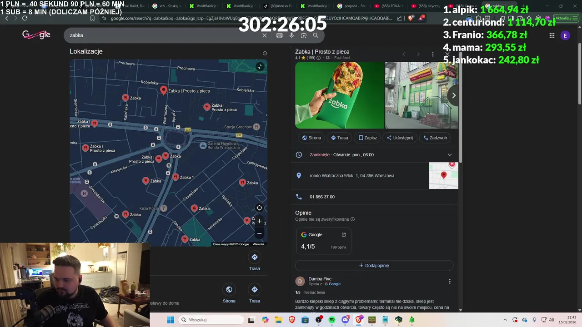Select the top Żabka | Prosto z pieca pin

point(164,90)
